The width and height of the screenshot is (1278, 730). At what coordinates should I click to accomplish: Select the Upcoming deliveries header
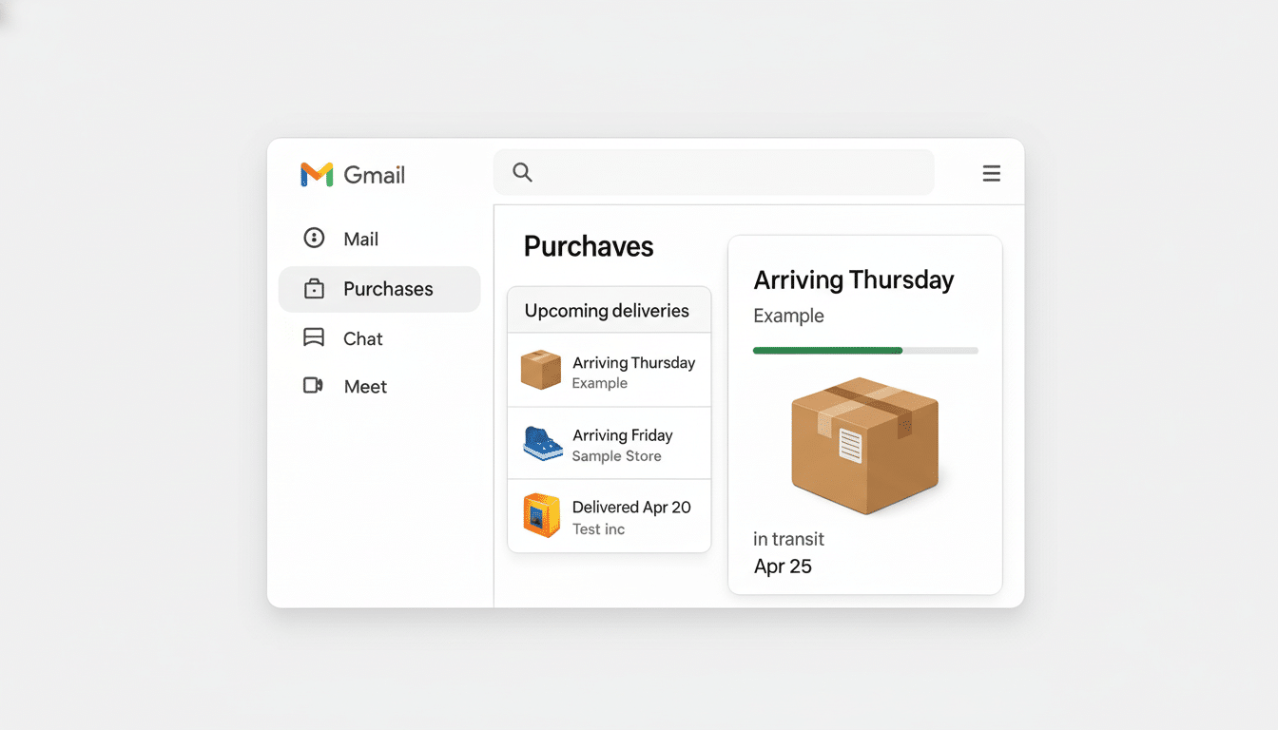(x=608, y=310)
